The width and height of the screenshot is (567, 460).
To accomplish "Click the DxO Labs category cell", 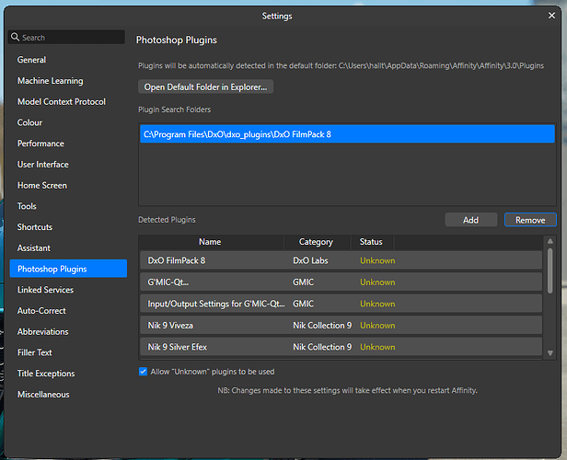I will [x=310, y=260].
